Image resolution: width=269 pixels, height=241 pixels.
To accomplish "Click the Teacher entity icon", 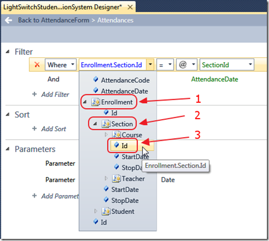I will [x=117, y=179].
